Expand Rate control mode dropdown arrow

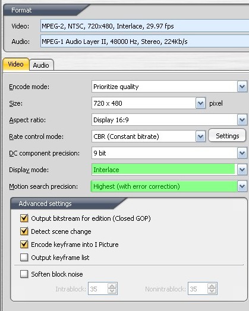(x=200, y=137)
